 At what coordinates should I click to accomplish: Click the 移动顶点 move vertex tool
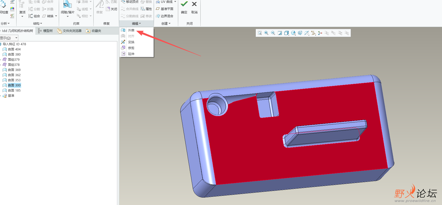(130, 2)
